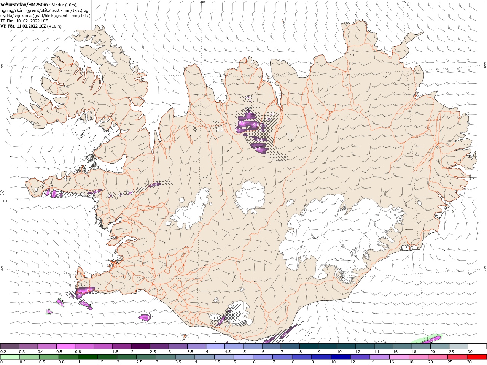Pick the lower scale purple swatch labeled 12
487x365 pixels.
360,357
